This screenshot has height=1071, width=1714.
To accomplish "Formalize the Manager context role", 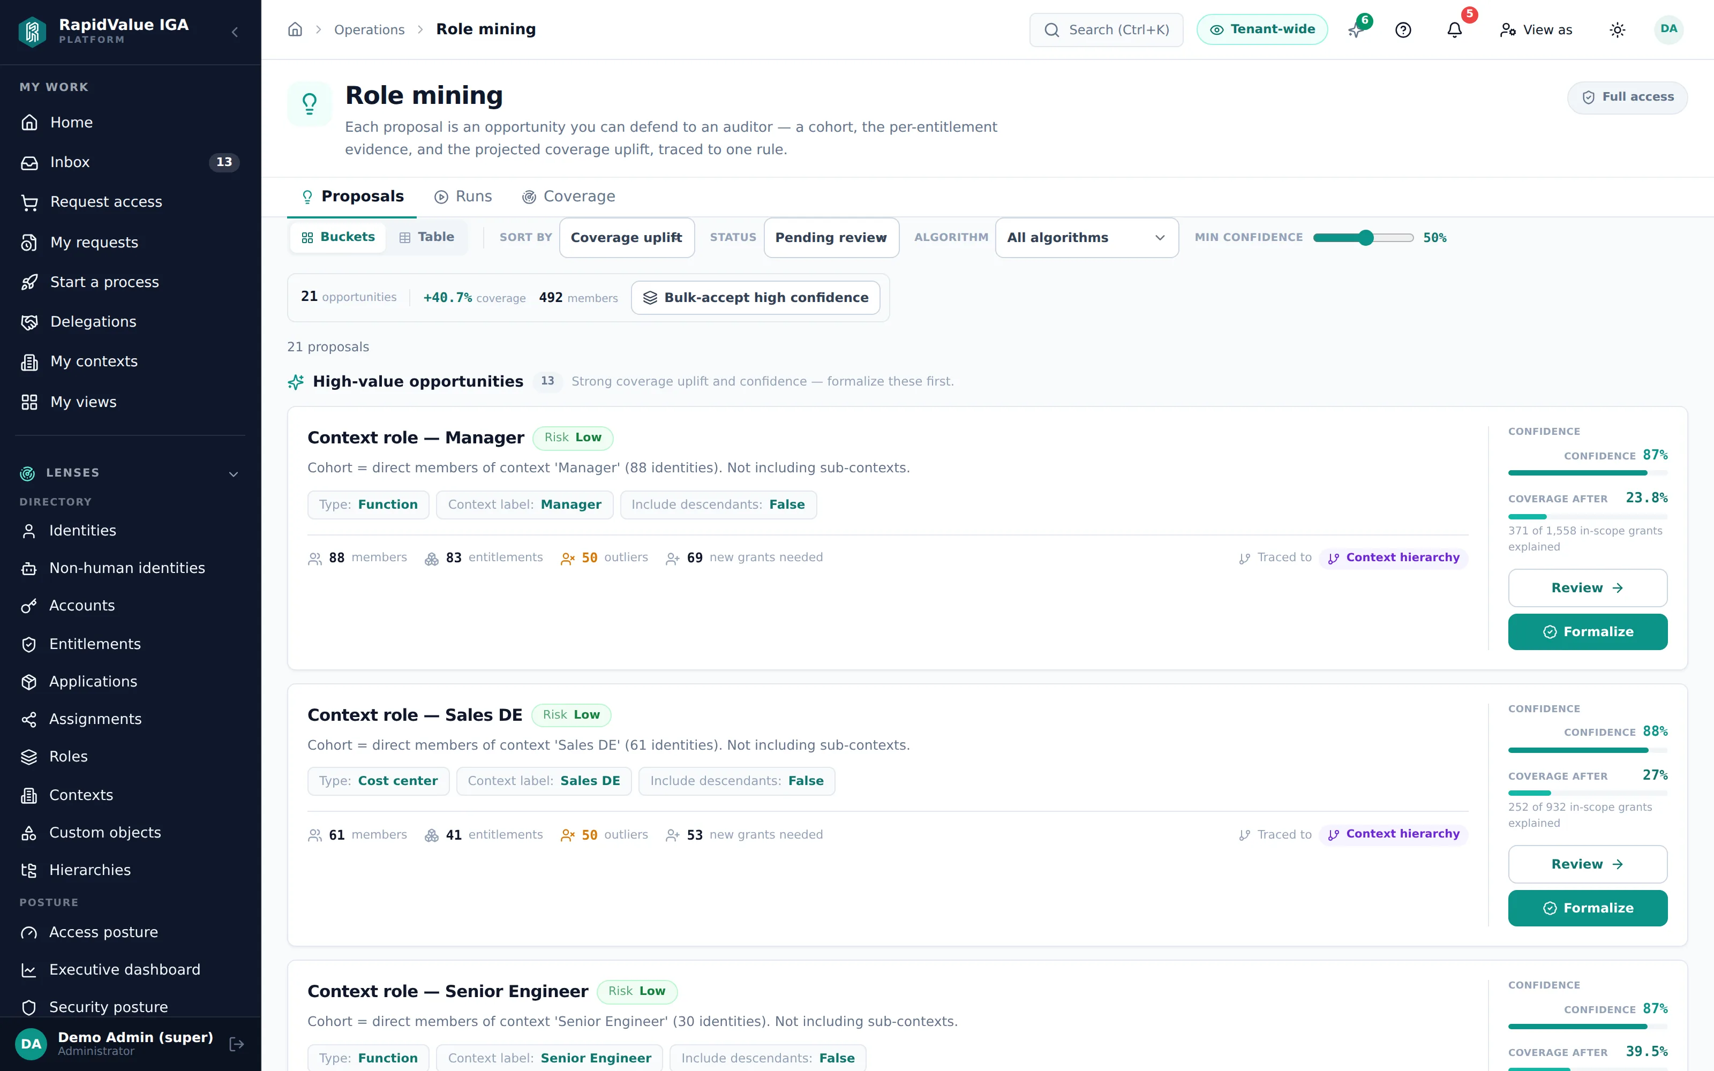I will tap(1587, 632).
